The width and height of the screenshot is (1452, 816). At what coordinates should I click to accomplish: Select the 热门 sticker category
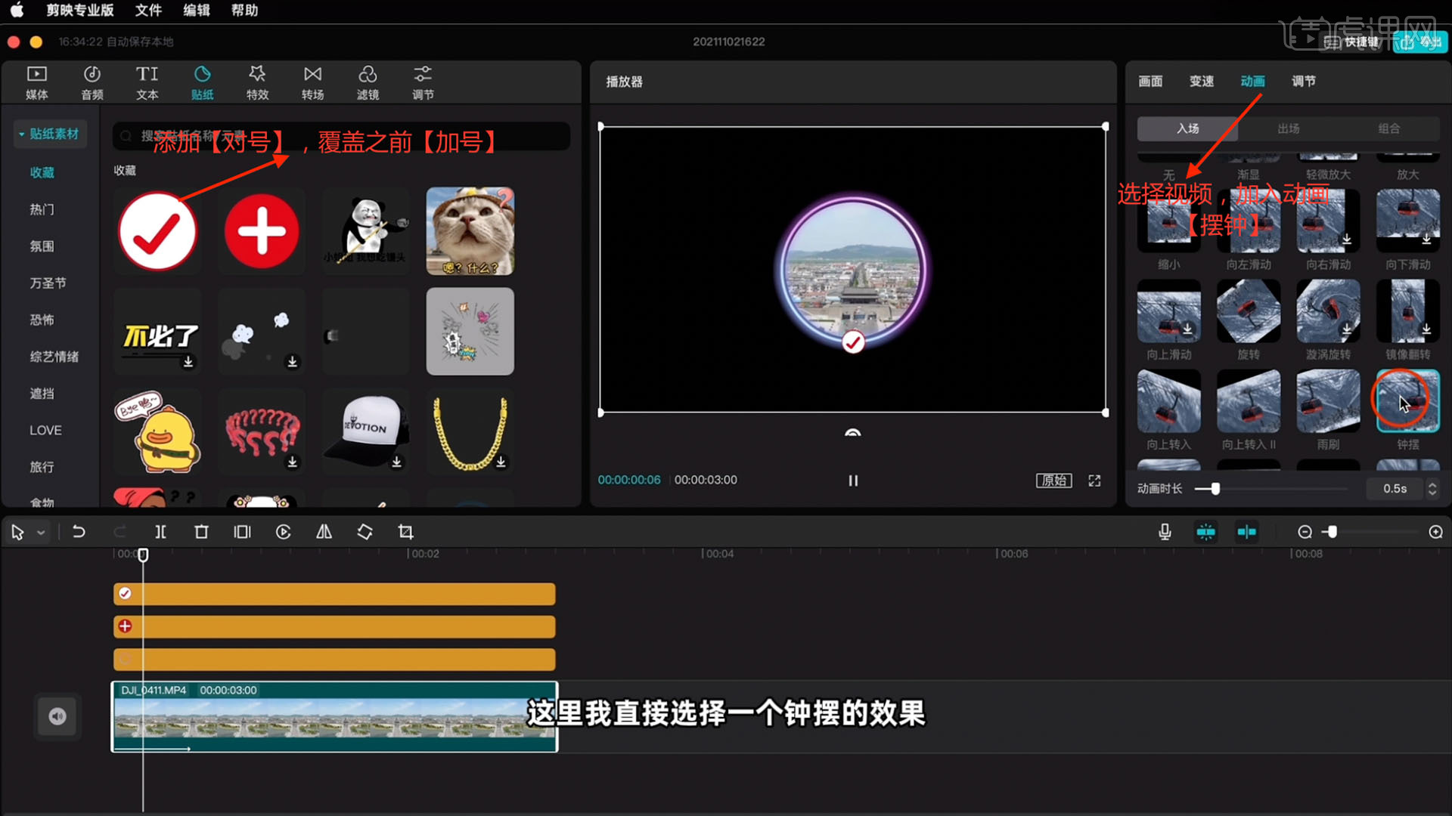pyautogui.click(x=42, y=209)
